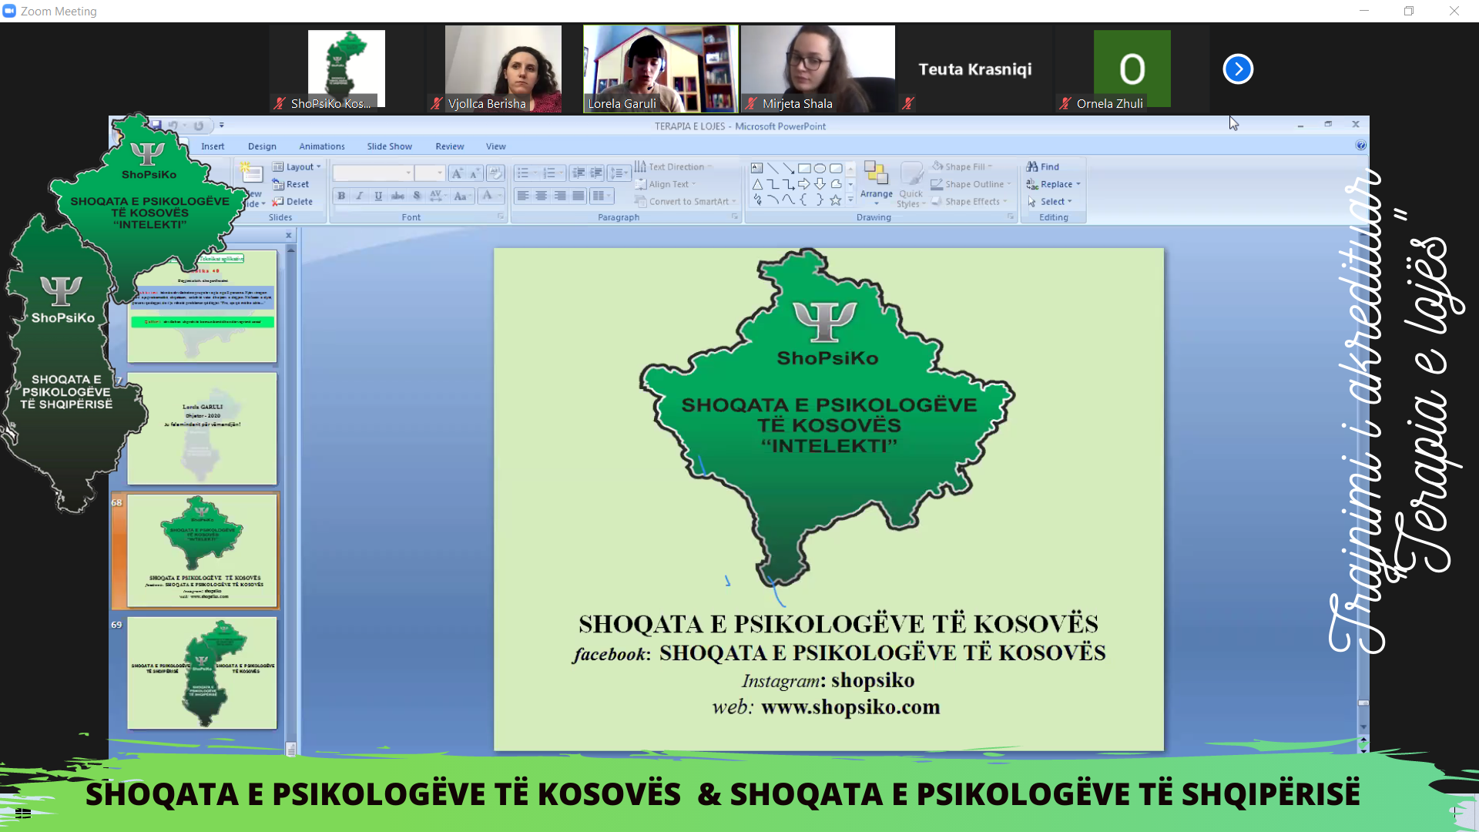Open the Layout dropdown in Slides group
Image resolution: width=1479 pixels, height=832 pixels.
297,166
